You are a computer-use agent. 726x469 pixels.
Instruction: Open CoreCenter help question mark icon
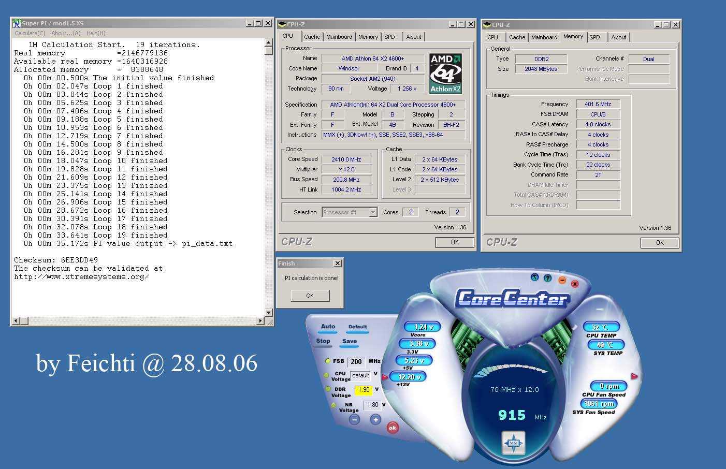point(548,279)
